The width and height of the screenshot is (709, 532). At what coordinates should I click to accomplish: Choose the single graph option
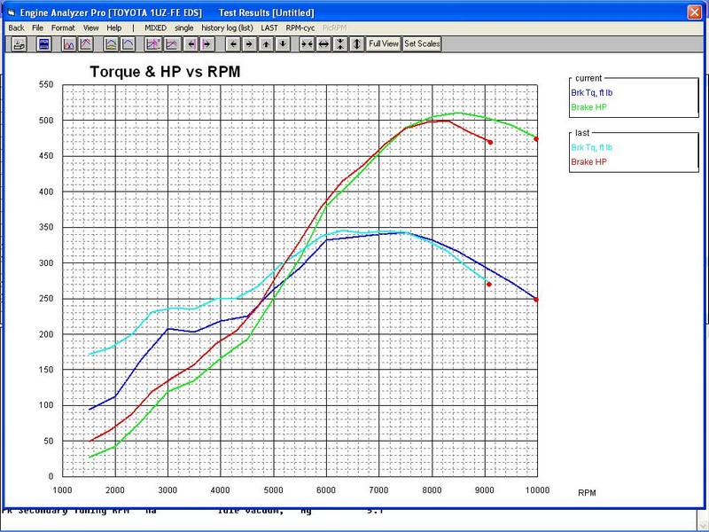coord(184,28)
